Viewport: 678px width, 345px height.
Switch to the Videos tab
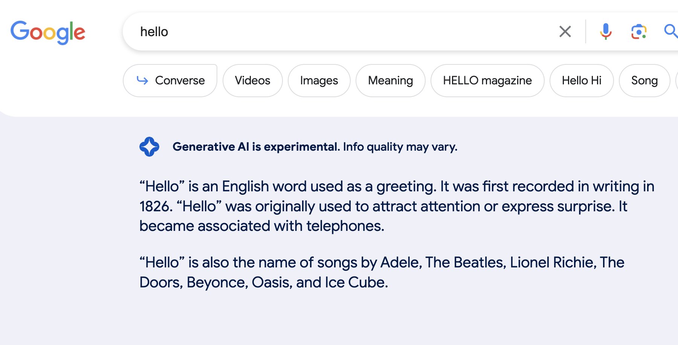(x=252, y=81)
